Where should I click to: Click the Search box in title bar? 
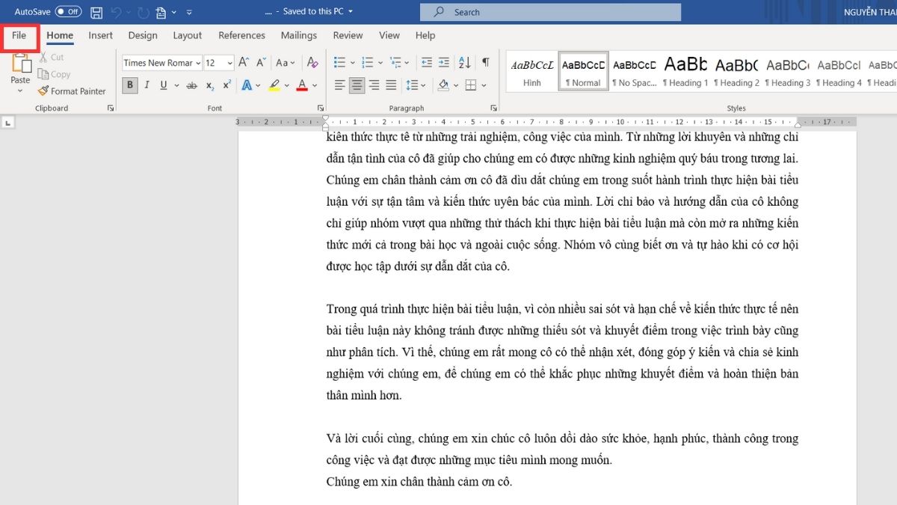point(550,12)
